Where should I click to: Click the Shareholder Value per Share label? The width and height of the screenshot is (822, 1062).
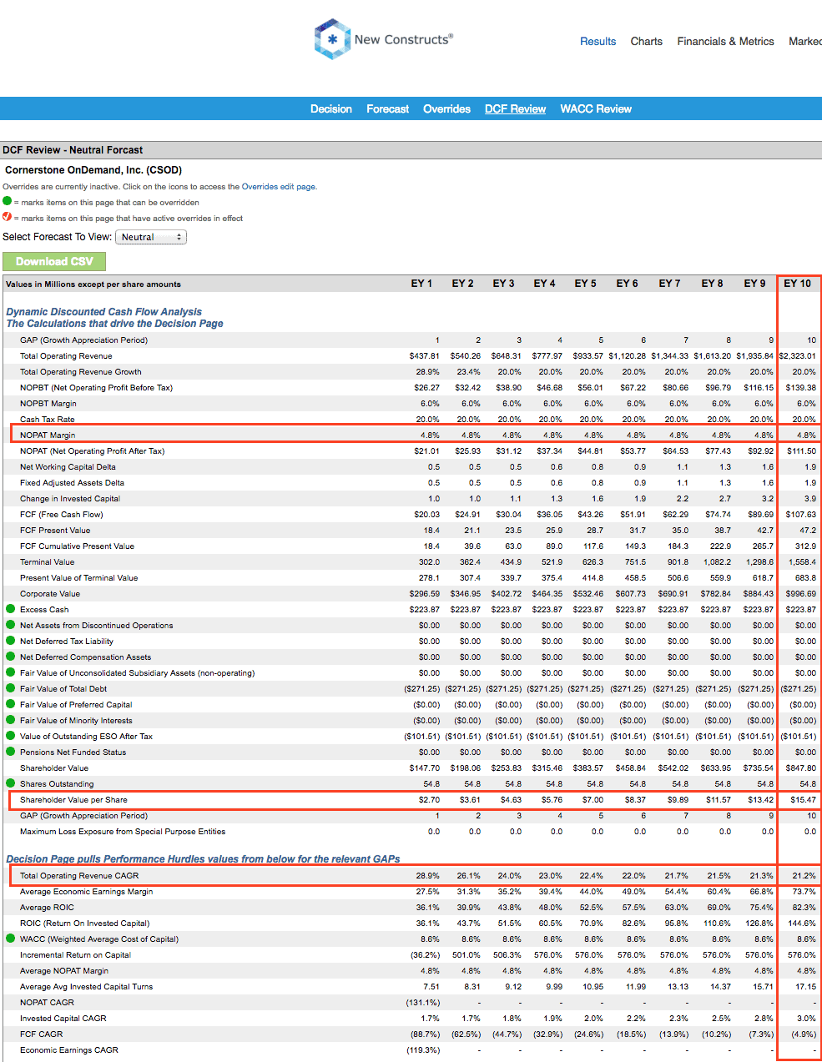(73, 799)
